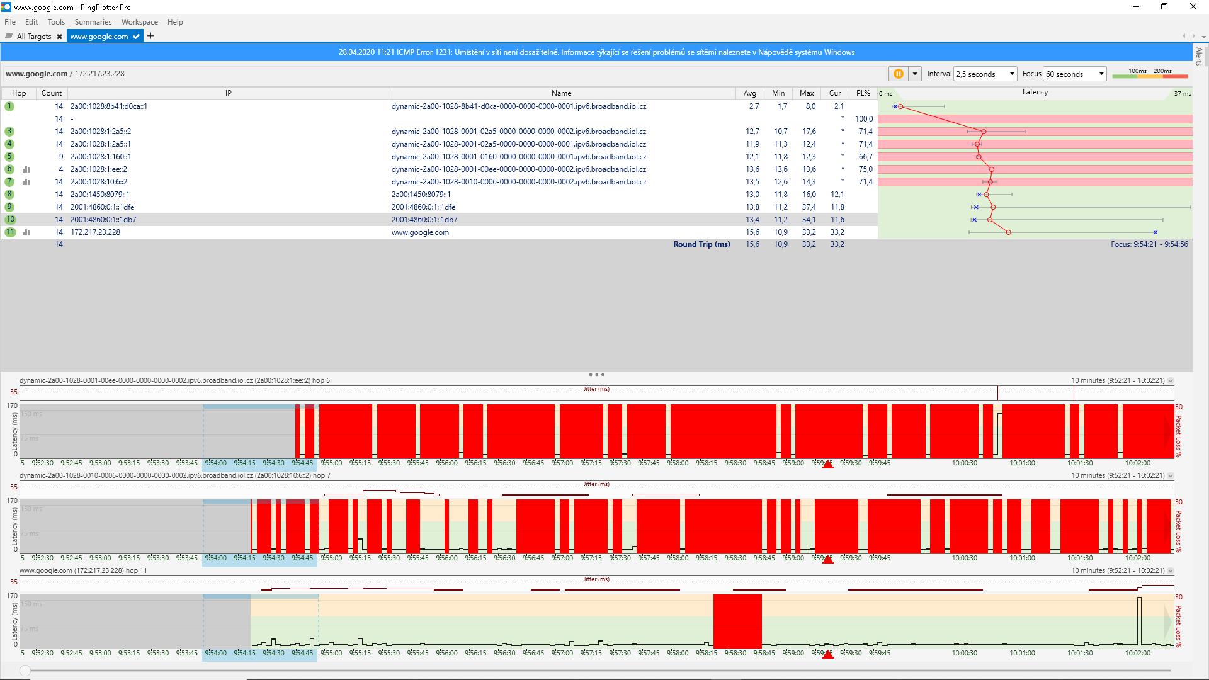Open the Focus 60 seconds dropdown

pos(1075,74)
